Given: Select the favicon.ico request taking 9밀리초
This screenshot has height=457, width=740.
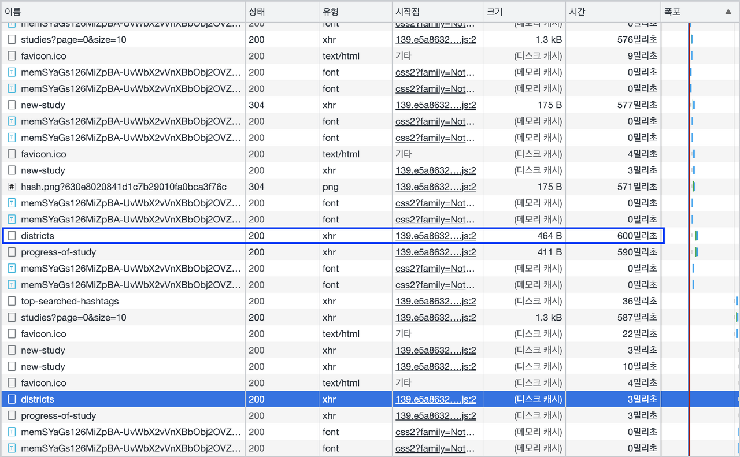Looking at the screenshot, I should [x=43, y=56].
